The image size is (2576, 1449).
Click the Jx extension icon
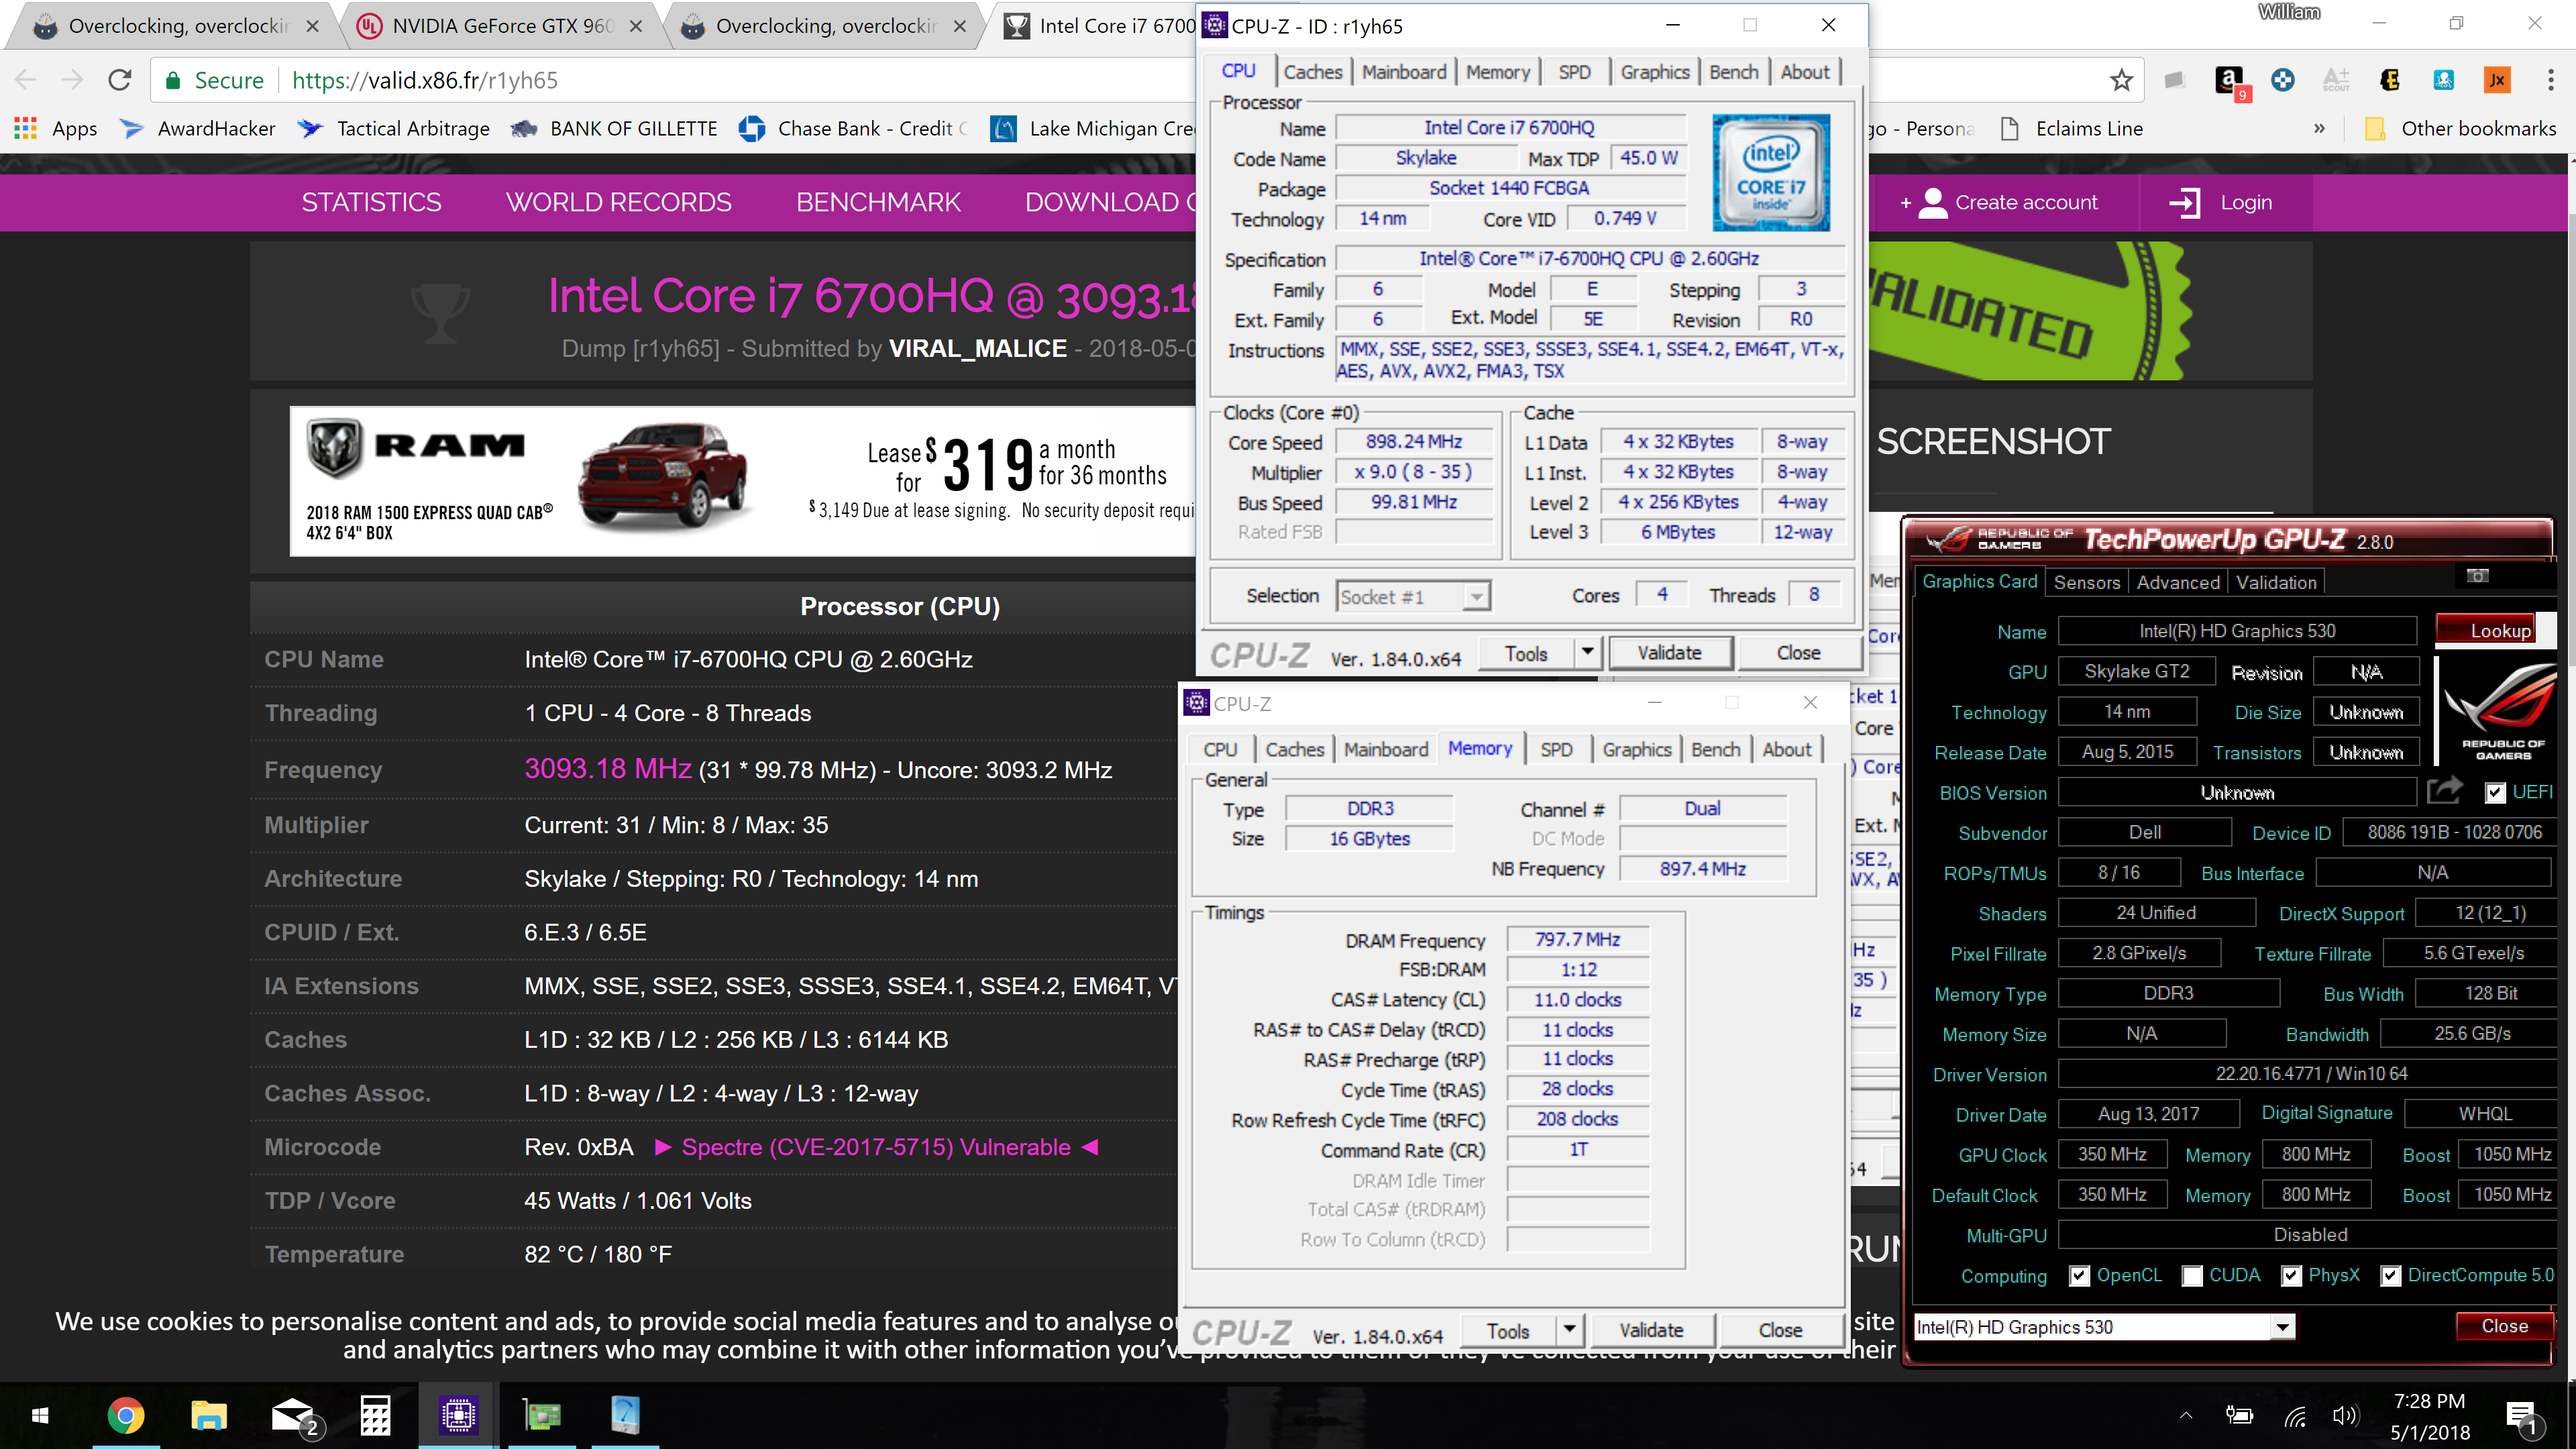(2497, 80)
